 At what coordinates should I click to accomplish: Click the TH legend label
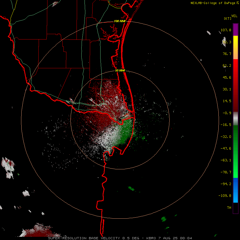point(229,208)
